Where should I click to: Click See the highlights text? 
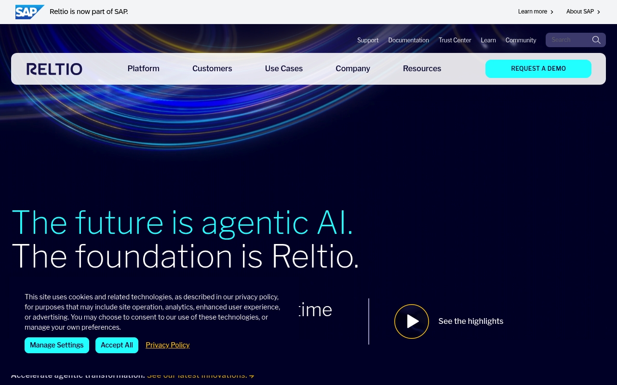pos(471,321)
